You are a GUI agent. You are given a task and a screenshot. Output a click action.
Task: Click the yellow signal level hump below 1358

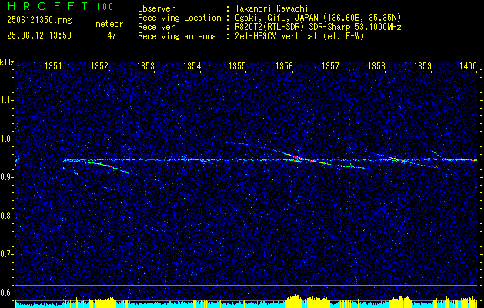click(x=401, y=302)
